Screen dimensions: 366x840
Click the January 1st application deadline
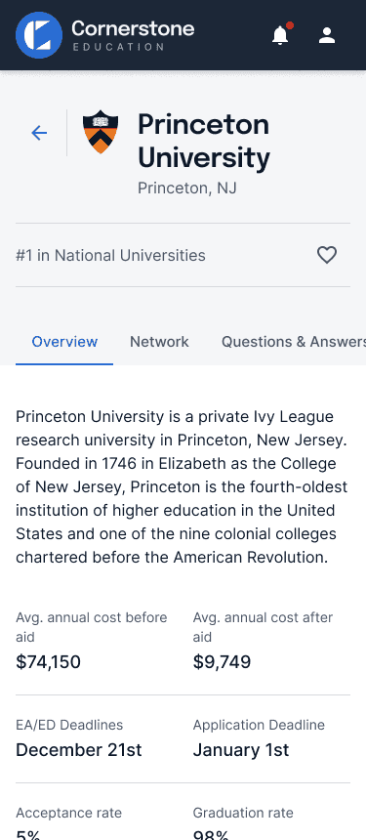[241, 750]
